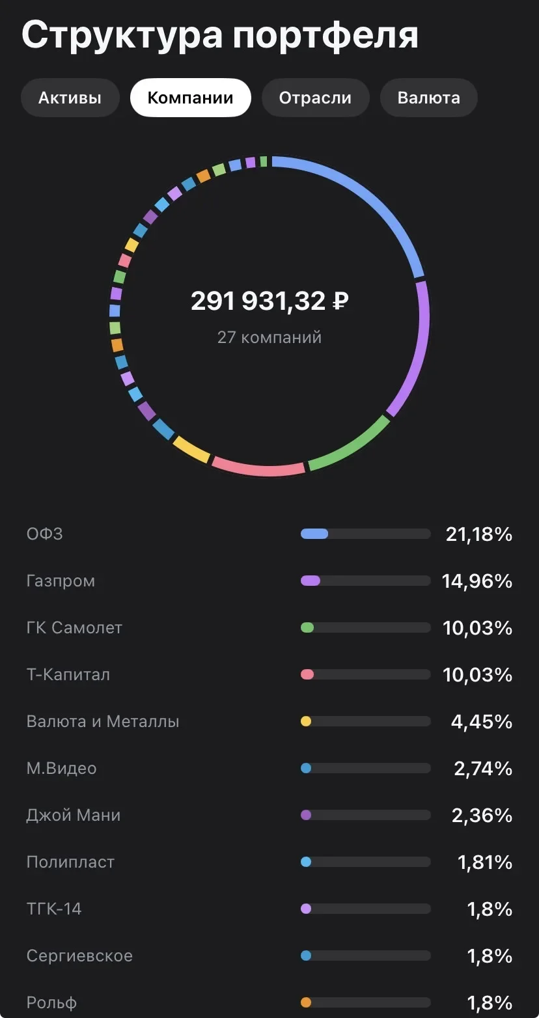Select the ГК Самолет list entry
The width and height of the screenshot is (539, 1018).
pyautogui.click(x=269, y=628)
